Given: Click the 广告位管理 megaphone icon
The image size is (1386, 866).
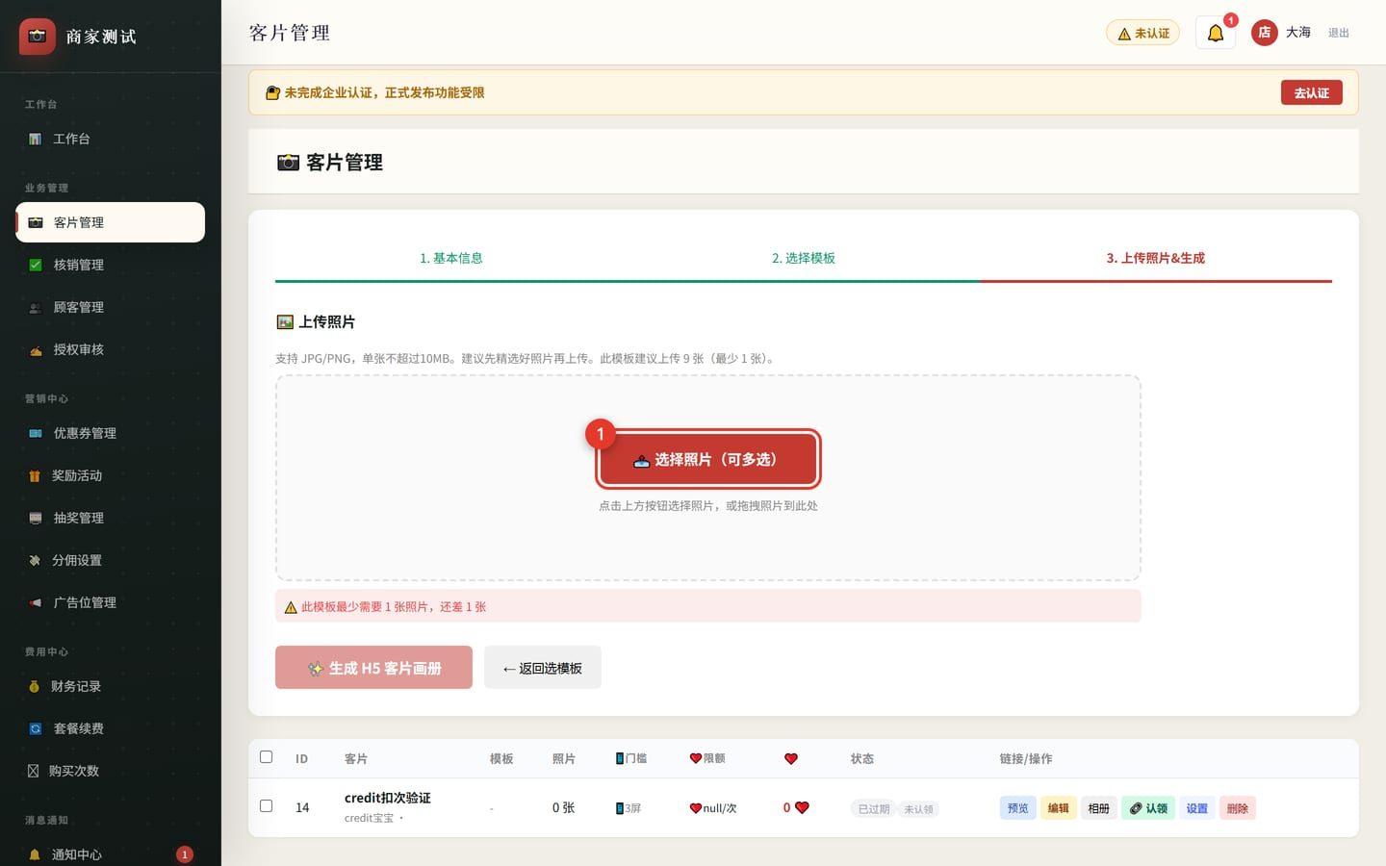Looking at the screenshot, I should pyautogui.click(x=35, y=602).
